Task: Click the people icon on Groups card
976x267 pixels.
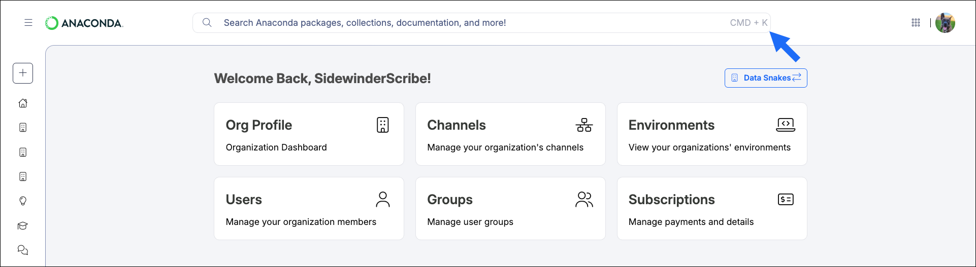Action: [584, 200]
